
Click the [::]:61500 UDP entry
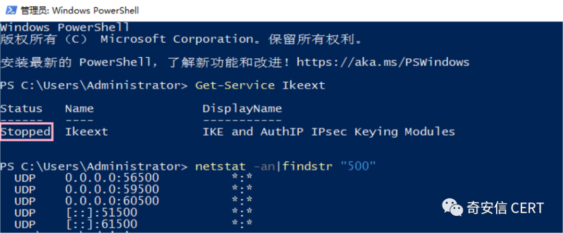[x=101, y=224]
